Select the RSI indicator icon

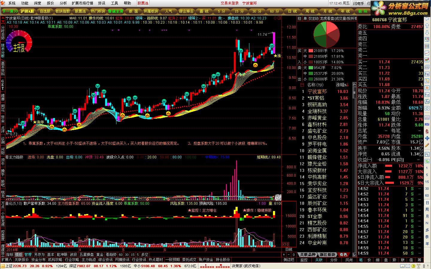point(427,124)
